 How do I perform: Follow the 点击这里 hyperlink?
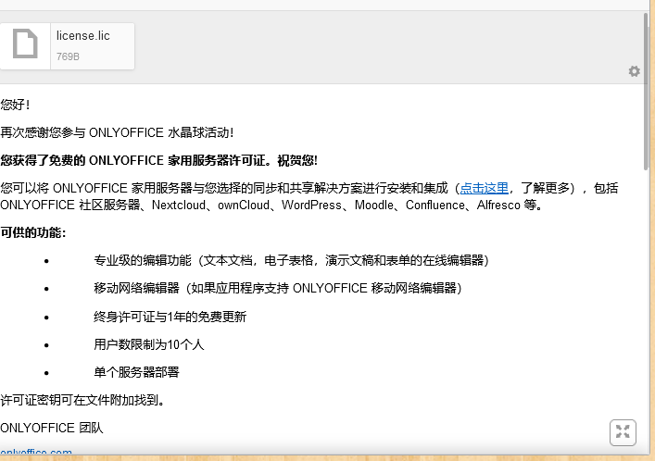coord(484,188)
